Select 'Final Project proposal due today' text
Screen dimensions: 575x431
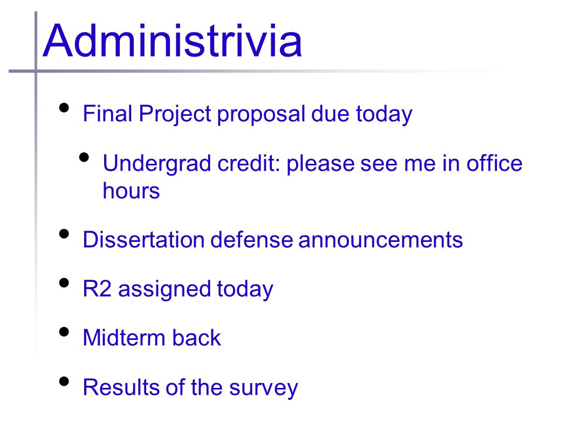[248, 114]
